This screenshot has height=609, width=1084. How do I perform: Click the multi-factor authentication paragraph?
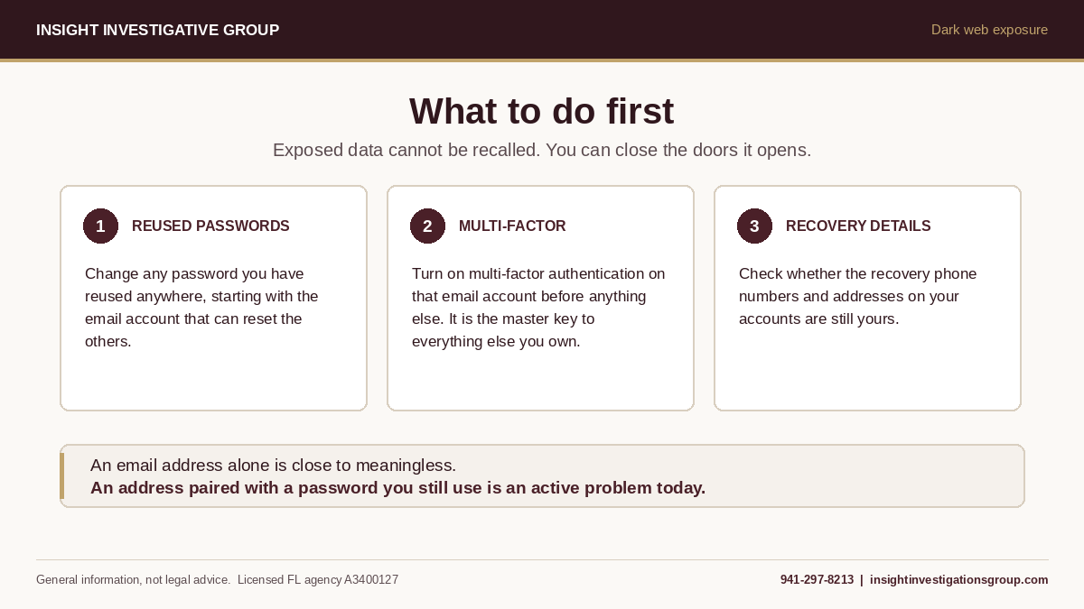tap(538, 308)
